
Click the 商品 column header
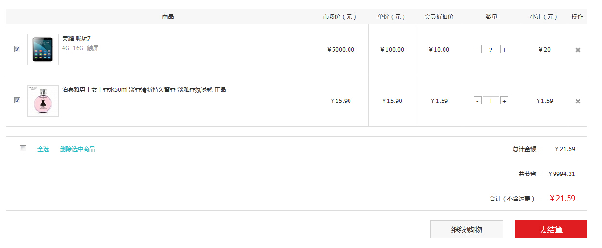point(168,17)
